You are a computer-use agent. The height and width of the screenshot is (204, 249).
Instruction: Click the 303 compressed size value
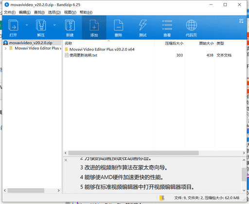pyautogui.click(x=179, y=55)
